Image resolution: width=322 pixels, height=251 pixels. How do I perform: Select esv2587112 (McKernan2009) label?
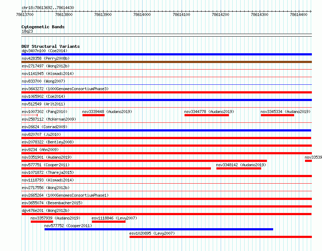point(49,119)
